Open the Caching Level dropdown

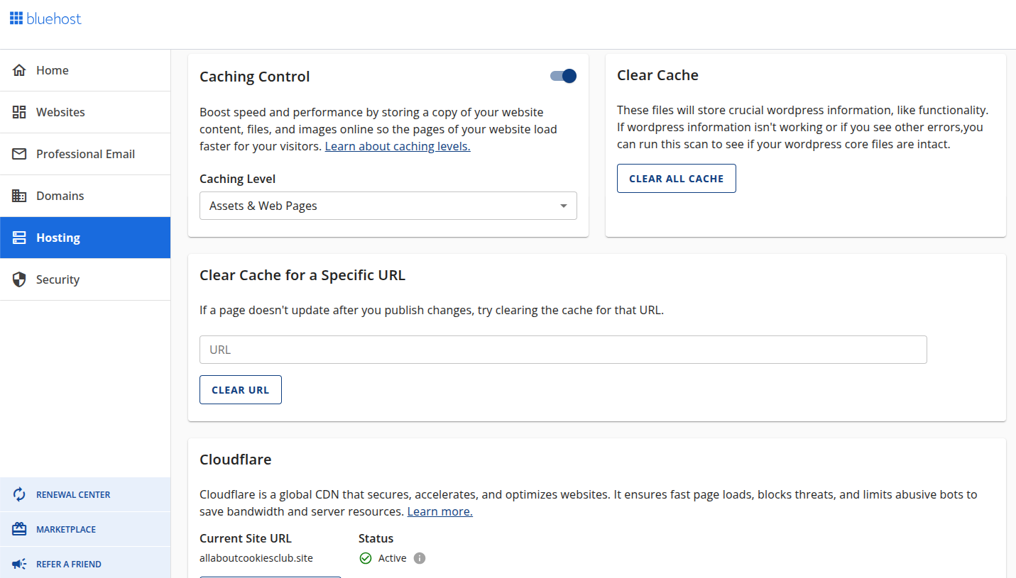coord(388,206)
